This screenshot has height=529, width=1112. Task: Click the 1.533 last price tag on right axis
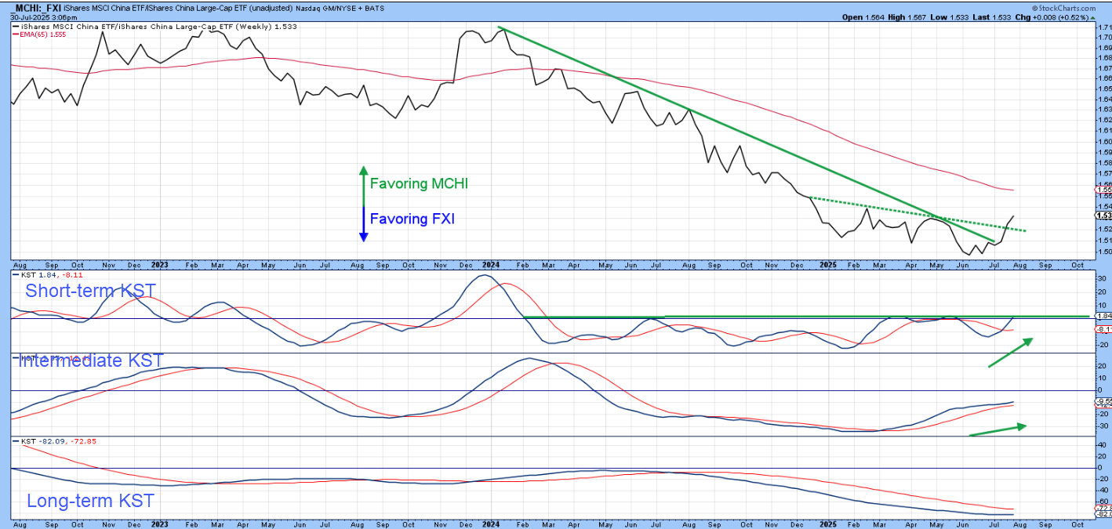1102,215
